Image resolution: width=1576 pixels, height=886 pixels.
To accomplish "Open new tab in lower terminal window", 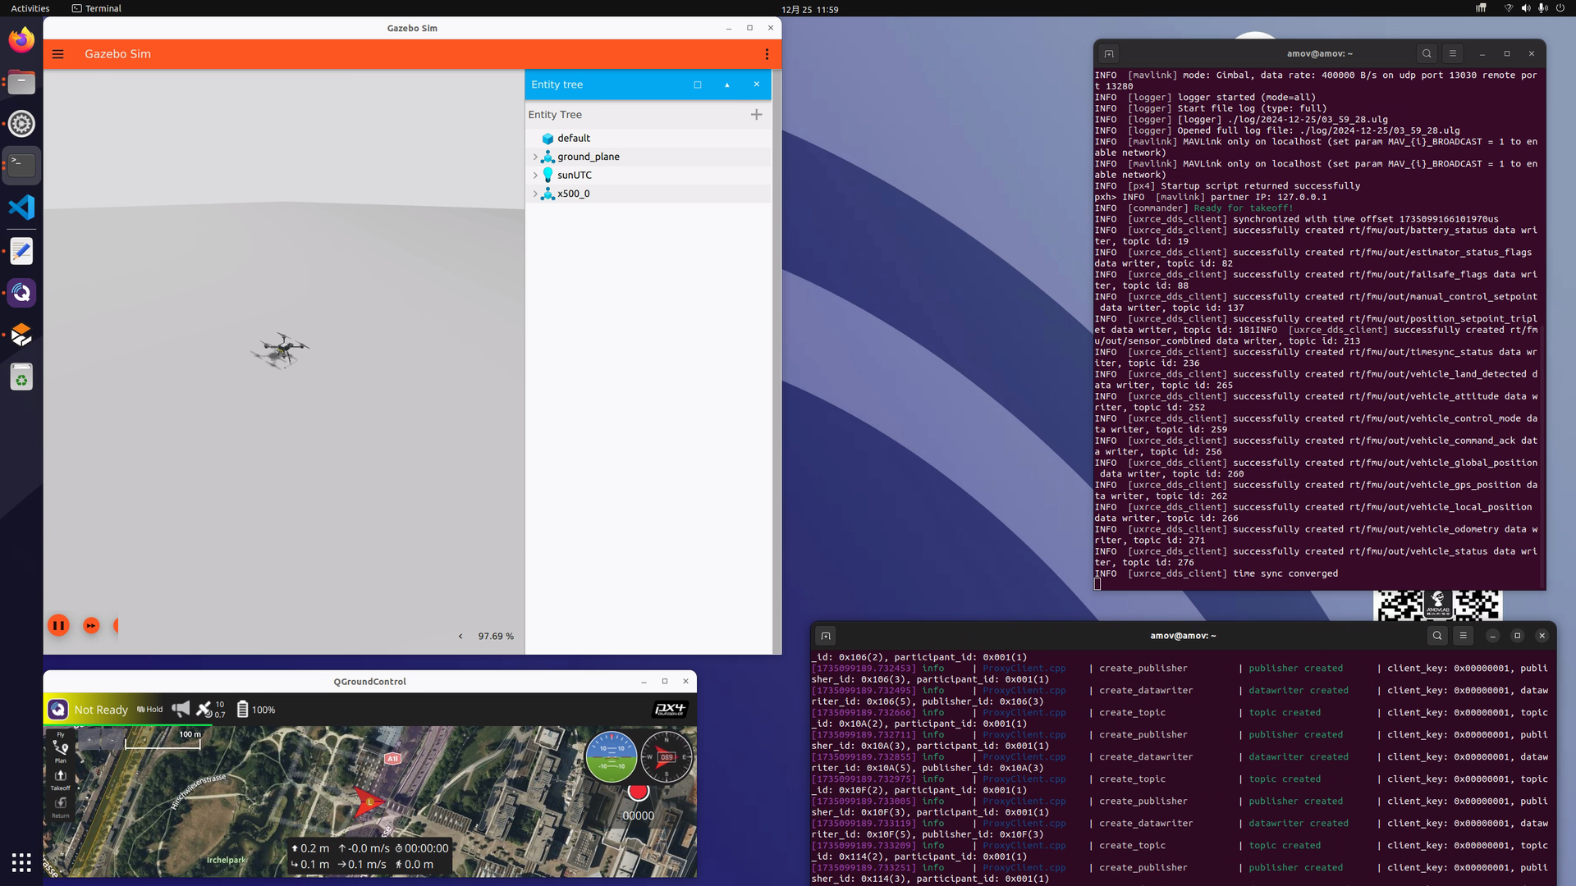I will (826, 636).
